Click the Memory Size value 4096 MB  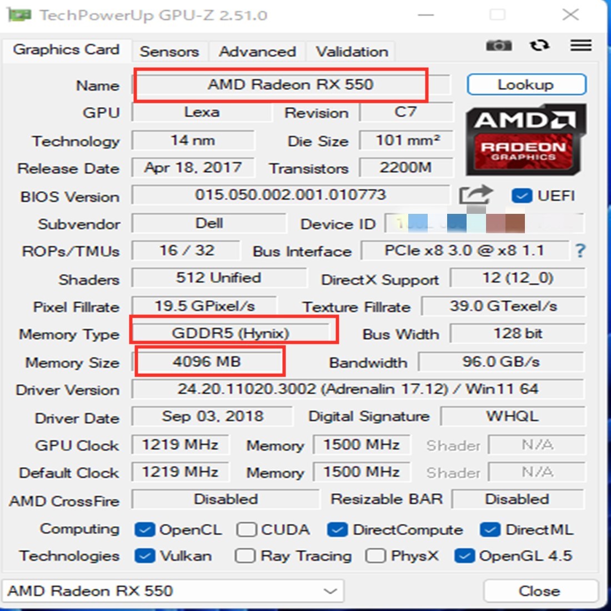(x=207, y=362)
